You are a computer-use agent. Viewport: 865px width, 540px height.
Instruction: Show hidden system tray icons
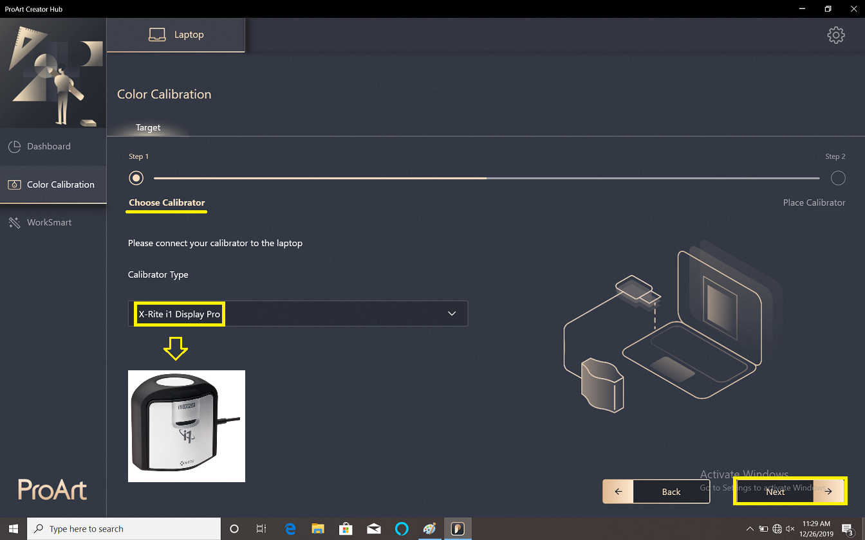click(750, 529)
